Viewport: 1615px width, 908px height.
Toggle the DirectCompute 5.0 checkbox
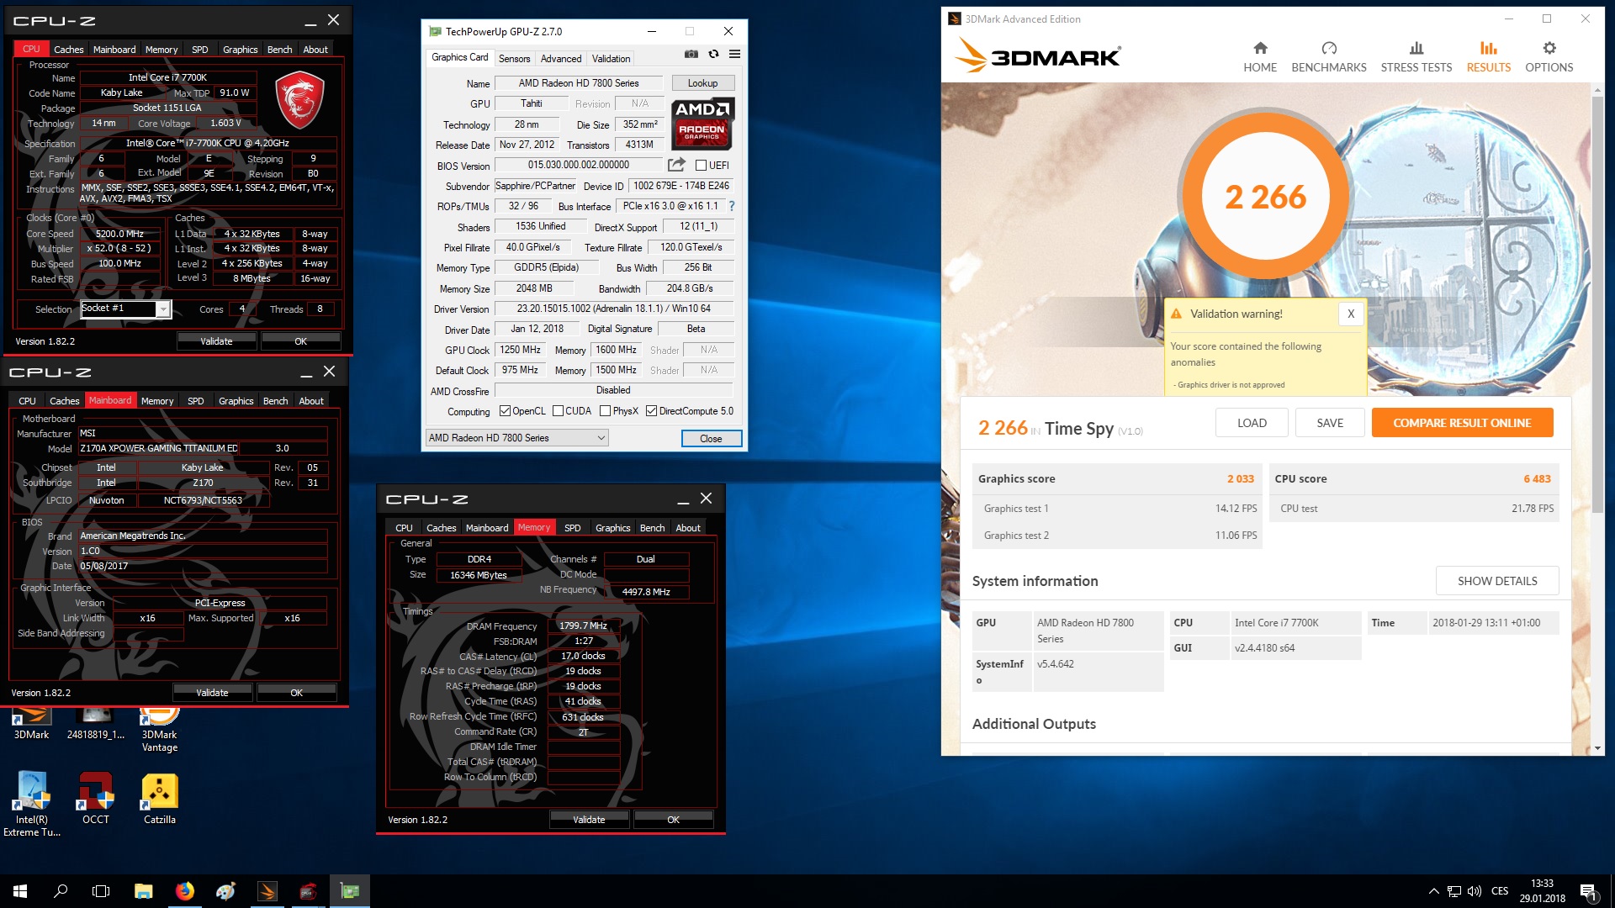click(651, 411)
